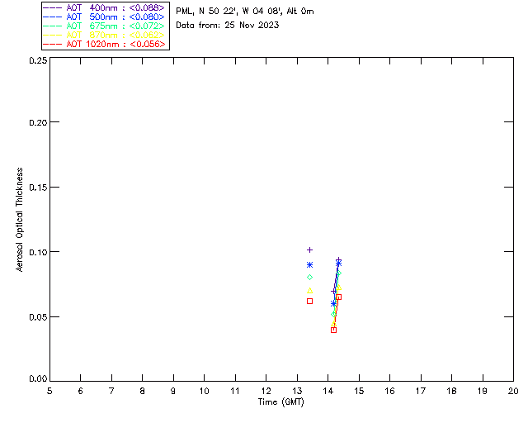Select the legend text 'AOT 675nm : <0.072>'
This screenshot has width=528, height=423.
tap(115, 26)
